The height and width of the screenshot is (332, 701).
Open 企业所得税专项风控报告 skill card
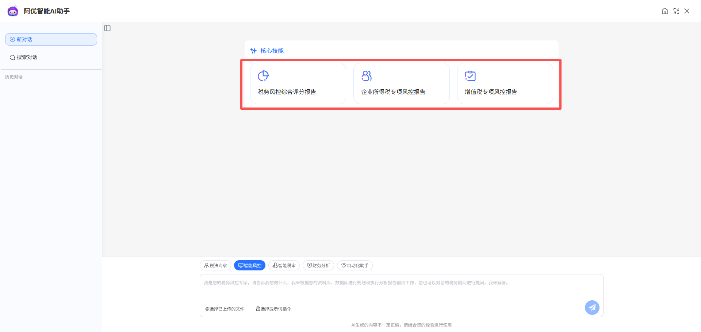(x=402, y=83)
